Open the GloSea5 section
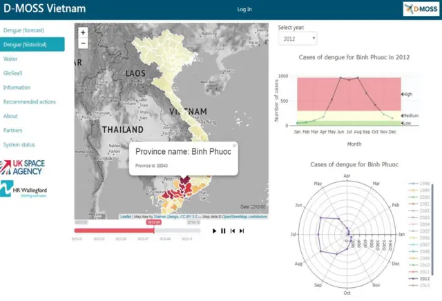The width and height of the screenshot is (442, 301). [x=12, y=73]
